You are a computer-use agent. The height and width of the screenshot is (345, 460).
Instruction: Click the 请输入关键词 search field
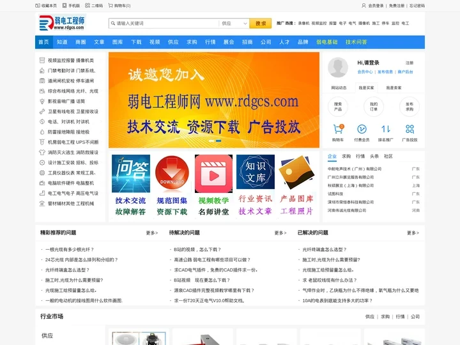tap(164, 23)
